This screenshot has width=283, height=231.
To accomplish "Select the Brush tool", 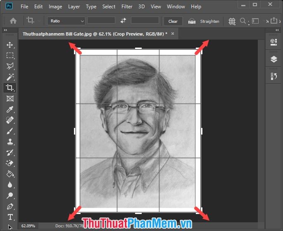I will pyautogui.click(x=10, y=131).
